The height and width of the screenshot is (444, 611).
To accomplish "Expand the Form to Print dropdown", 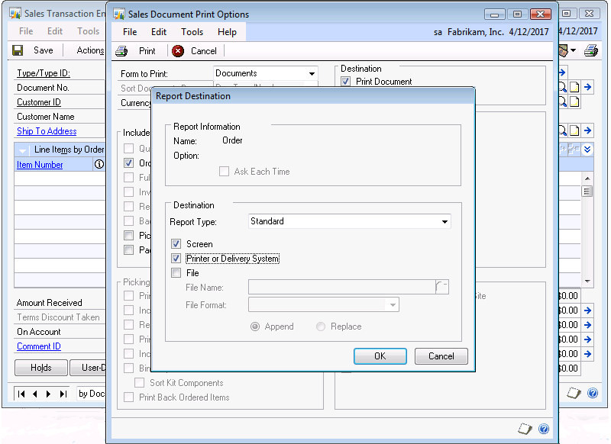I will coord(312,74).
